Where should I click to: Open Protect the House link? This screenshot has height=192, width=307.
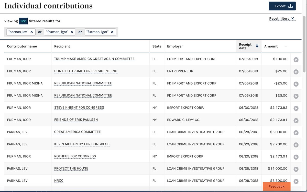71,169
